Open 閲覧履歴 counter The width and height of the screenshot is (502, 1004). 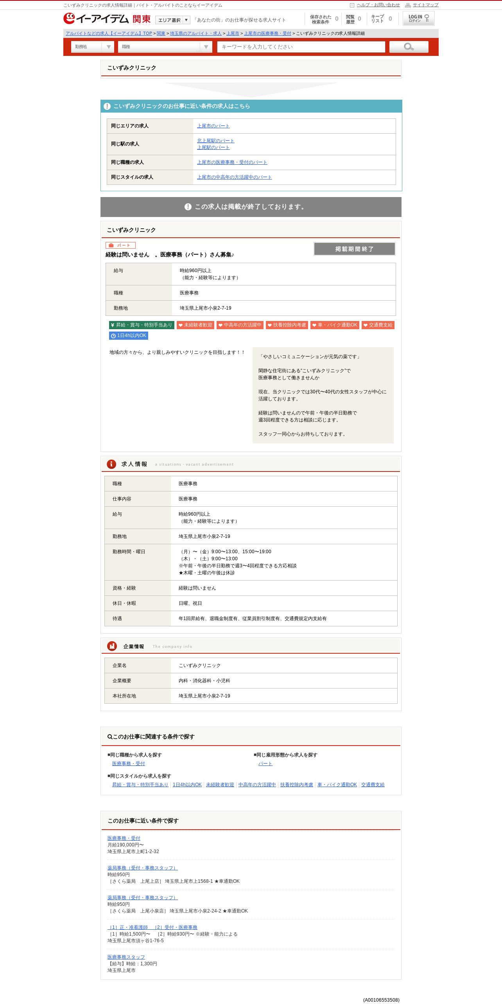click(x=353, y=19)
